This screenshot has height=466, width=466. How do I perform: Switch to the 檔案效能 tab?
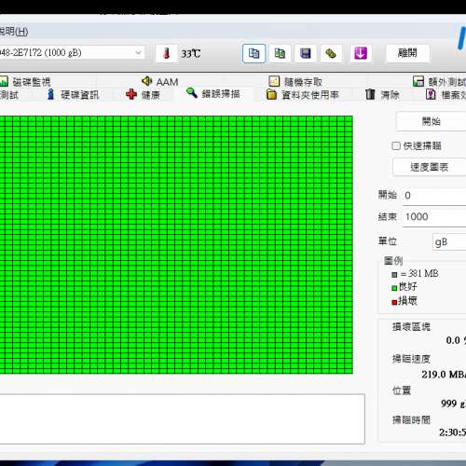(445, 94)
